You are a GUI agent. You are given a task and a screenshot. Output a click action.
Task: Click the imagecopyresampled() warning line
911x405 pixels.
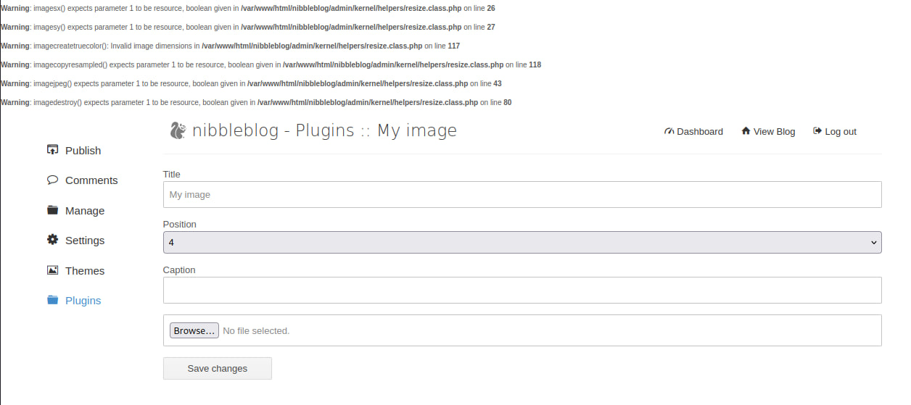[x=271, y=64]
